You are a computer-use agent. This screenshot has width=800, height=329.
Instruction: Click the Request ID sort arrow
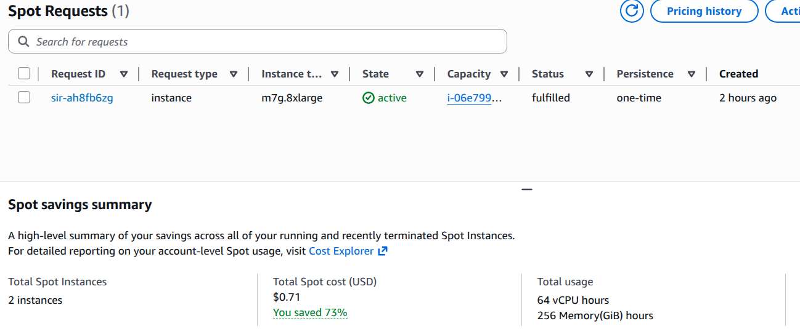click(124, 74)
